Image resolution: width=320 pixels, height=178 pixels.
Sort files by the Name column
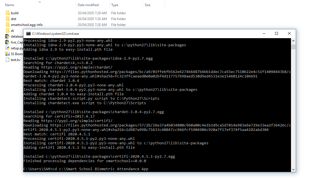point(9,5)
